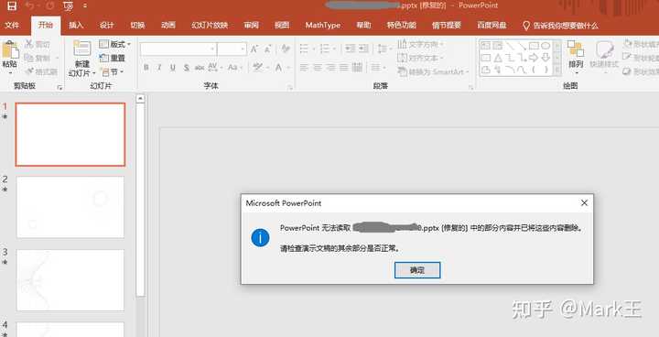Switch to the Animations (动画) tab
The height and width of the screenshot is (337, 659).
tap(168, 26)
